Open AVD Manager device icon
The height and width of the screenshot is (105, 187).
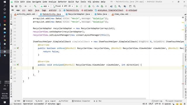115,6
